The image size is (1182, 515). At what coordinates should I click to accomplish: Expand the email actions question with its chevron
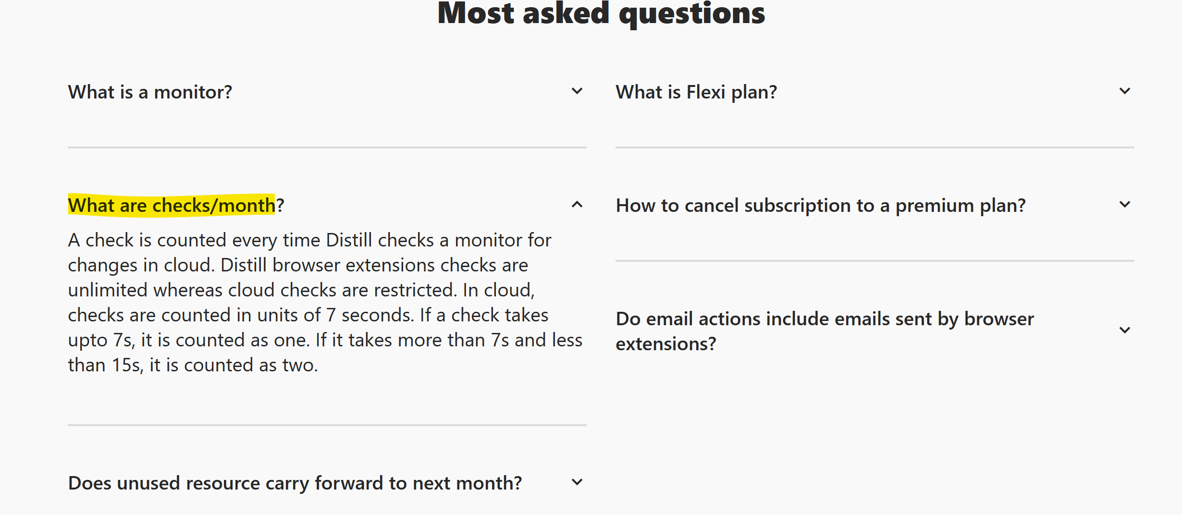pyautogui.click(x=1125, y=331)
